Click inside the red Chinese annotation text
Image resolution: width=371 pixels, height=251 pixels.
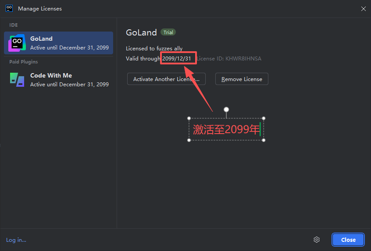(226, 130)
